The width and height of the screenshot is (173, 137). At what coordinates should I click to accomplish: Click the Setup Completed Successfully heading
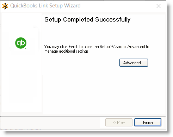87,20
